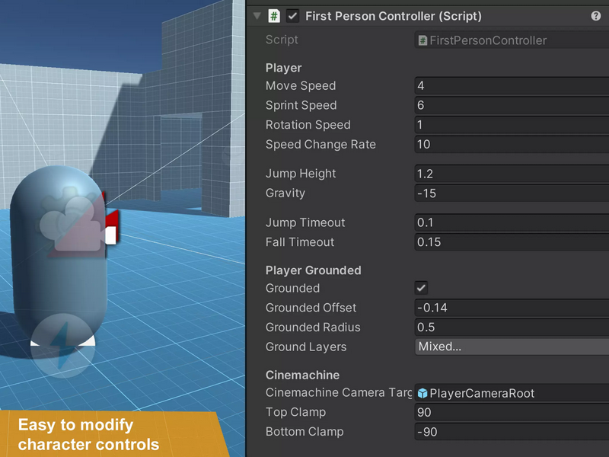
Task: Select the PlayerCameraRoot object field
Action: 512,393
